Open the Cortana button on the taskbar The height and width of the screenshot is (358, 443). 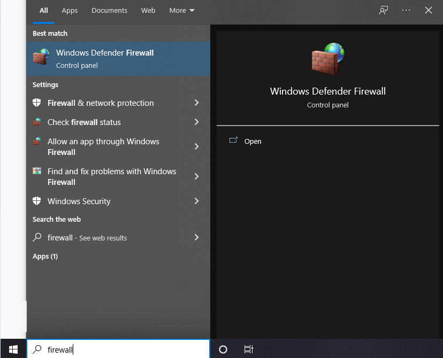point(223,349)
